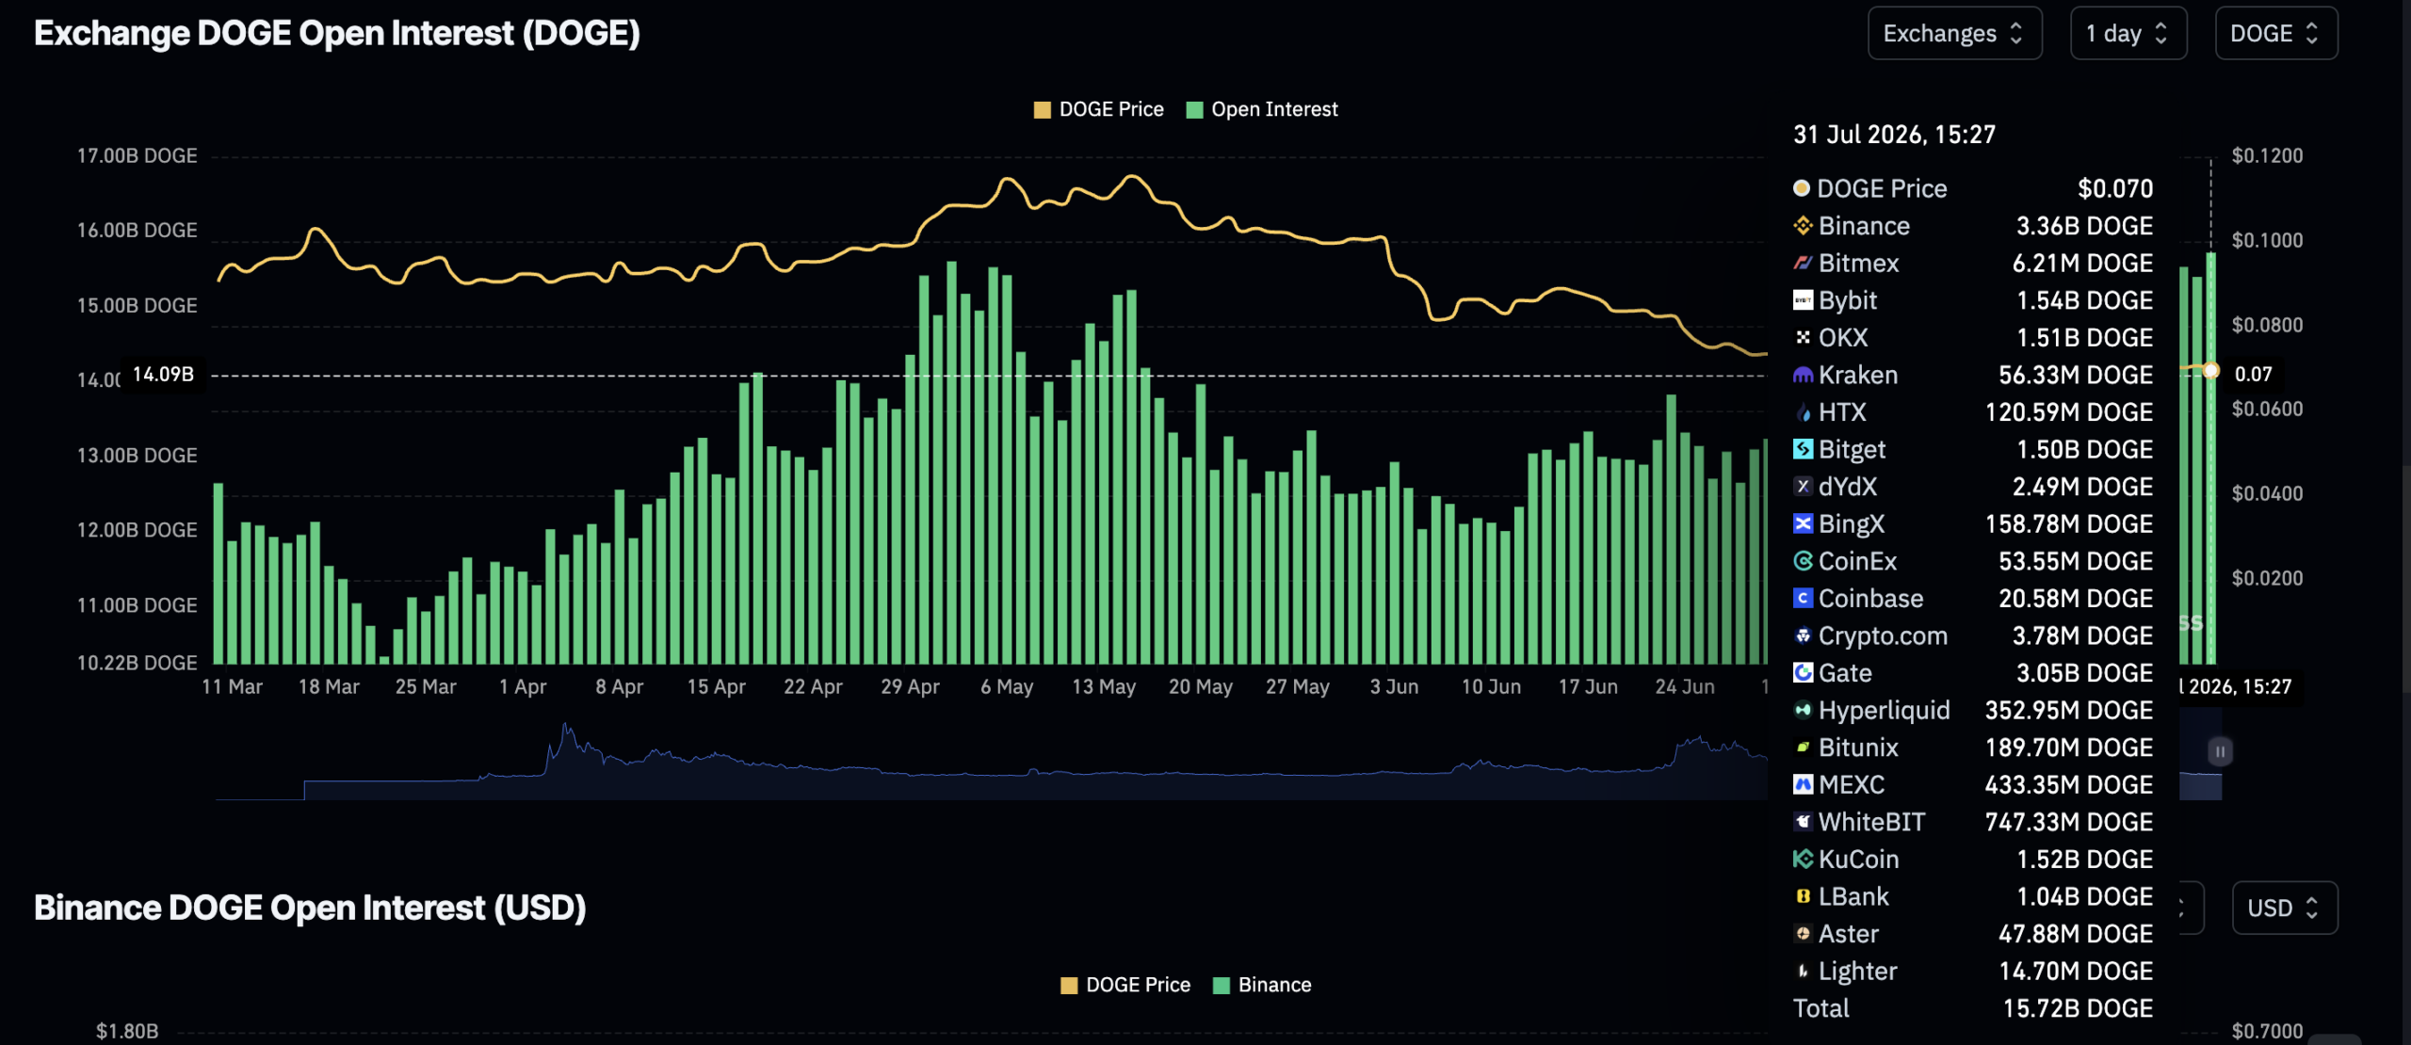Click the 747.33M DOGE WhiteBIT value
Screen dimensions: 2411x1045
(x=2069, y=822)
